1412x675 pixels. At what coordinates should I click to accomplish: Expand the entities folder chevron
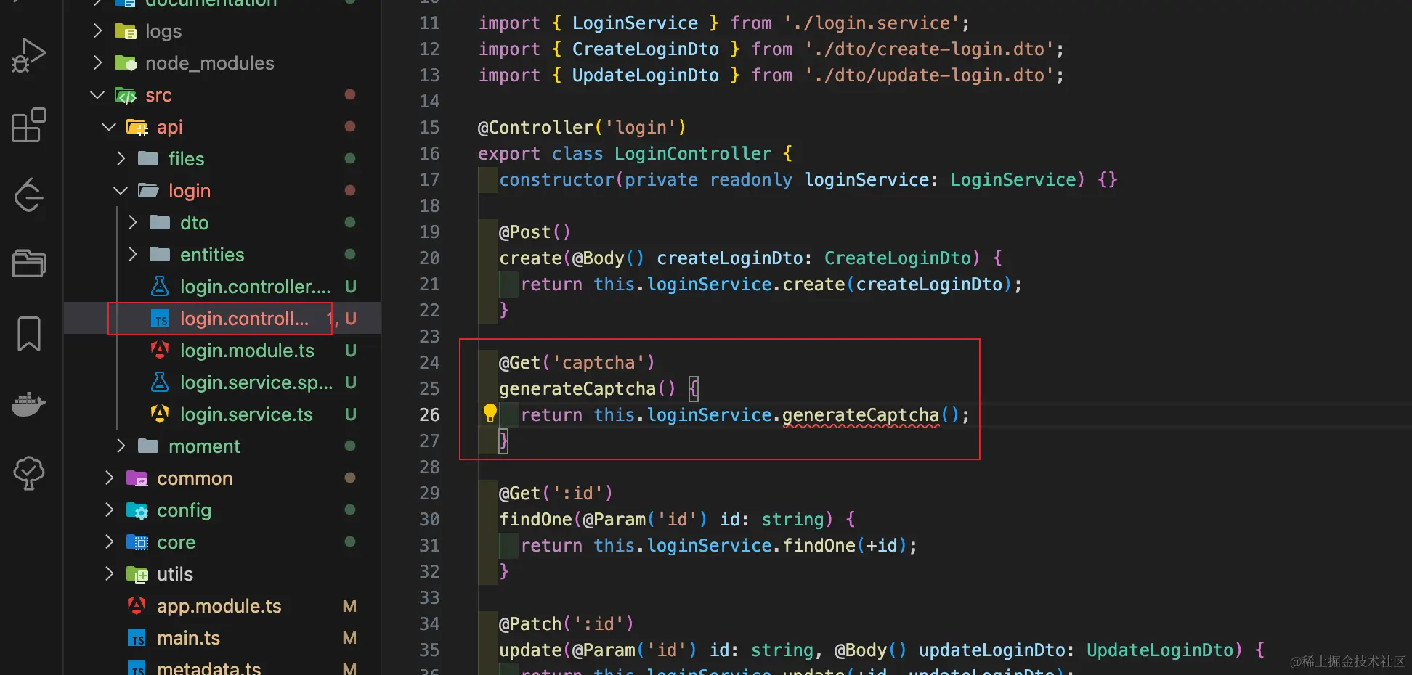tap(132, 254)
